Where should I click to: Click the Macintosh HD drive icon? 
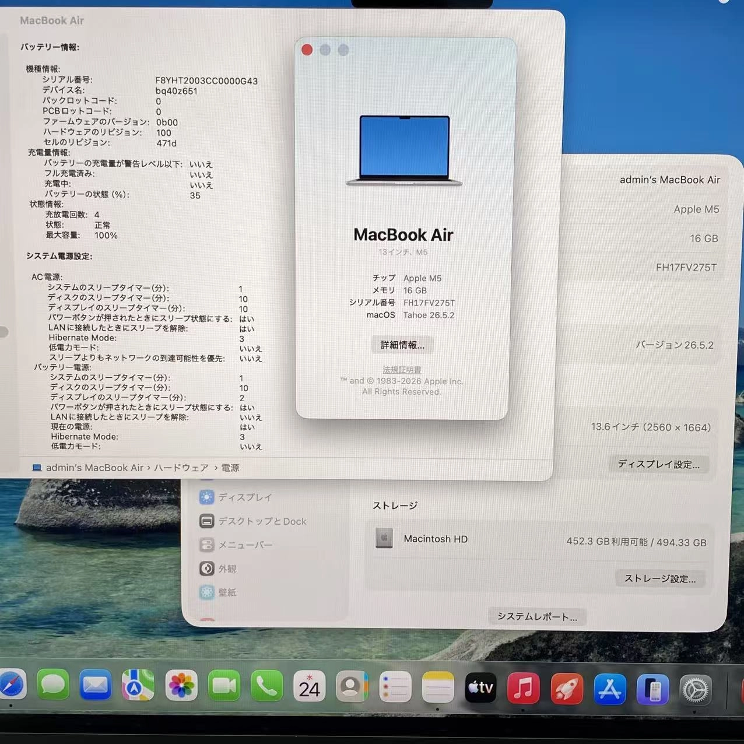(384, 538)
